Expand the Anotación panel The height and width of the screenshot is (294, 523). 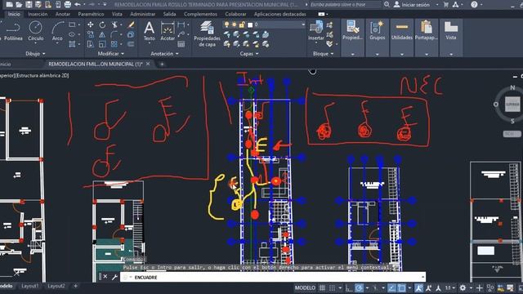coord(164,53)
